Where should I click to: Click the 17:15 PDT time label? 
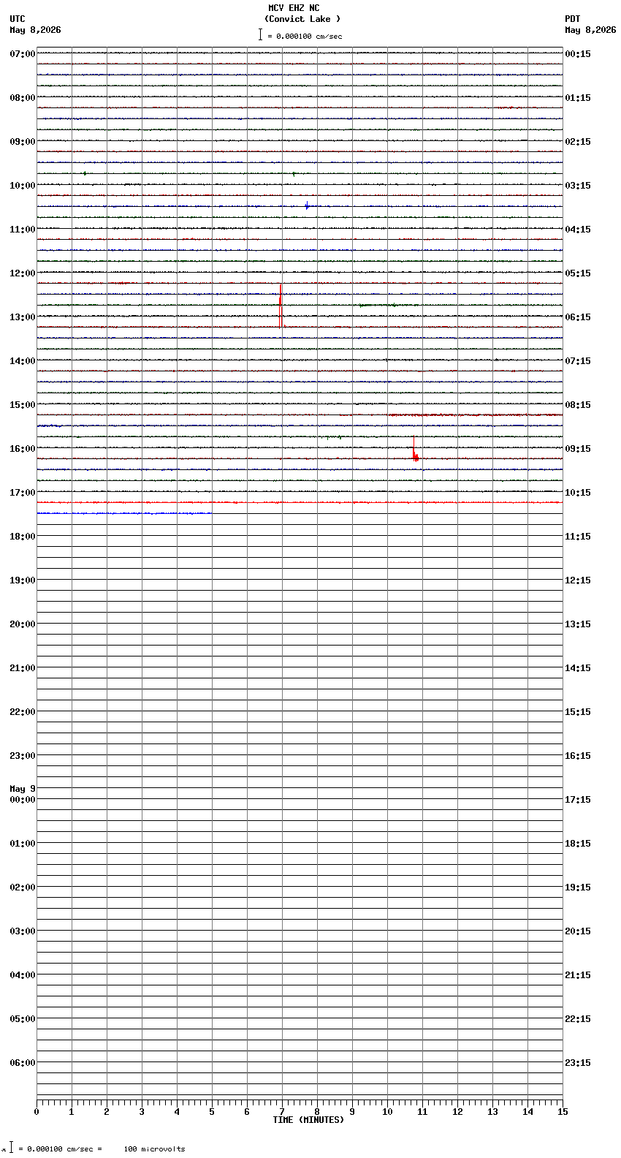578,800
